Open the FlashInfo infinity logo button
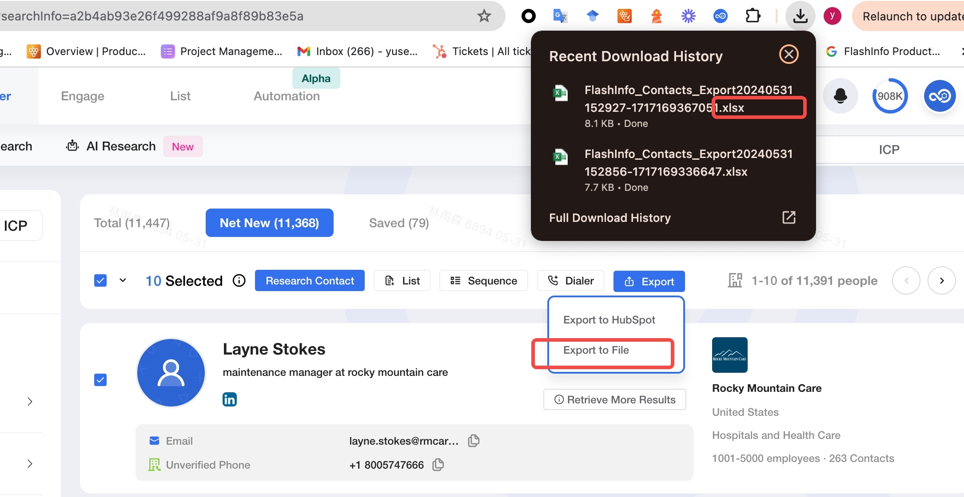This screenshot has width=964, height=497. tap(940, 96)
